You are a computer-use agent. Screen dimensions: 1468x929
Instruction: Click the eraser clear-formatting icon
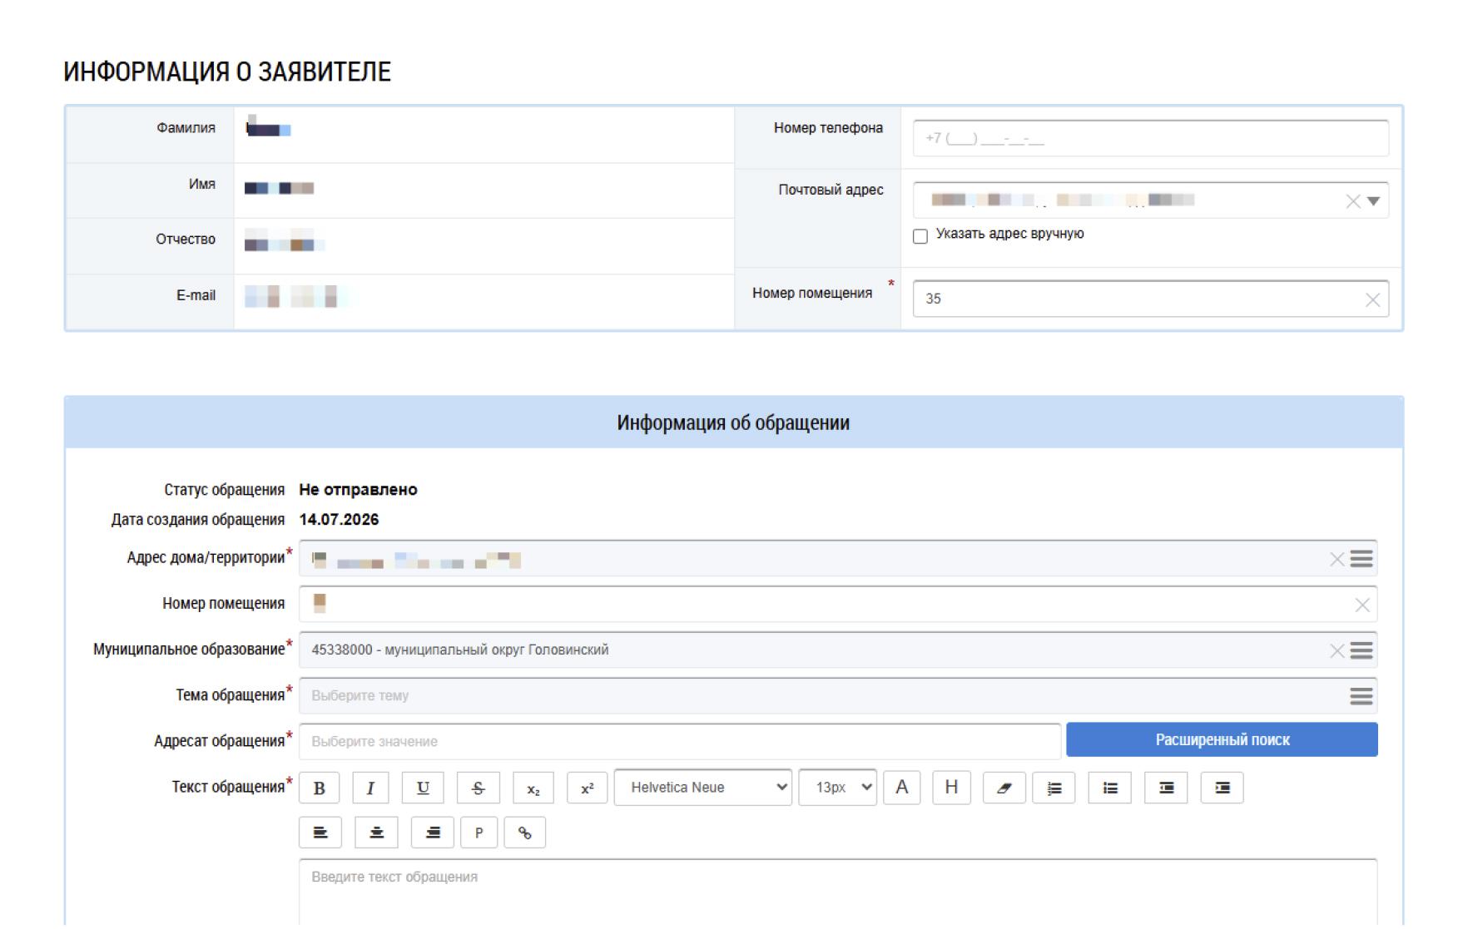click(1004, 788)
